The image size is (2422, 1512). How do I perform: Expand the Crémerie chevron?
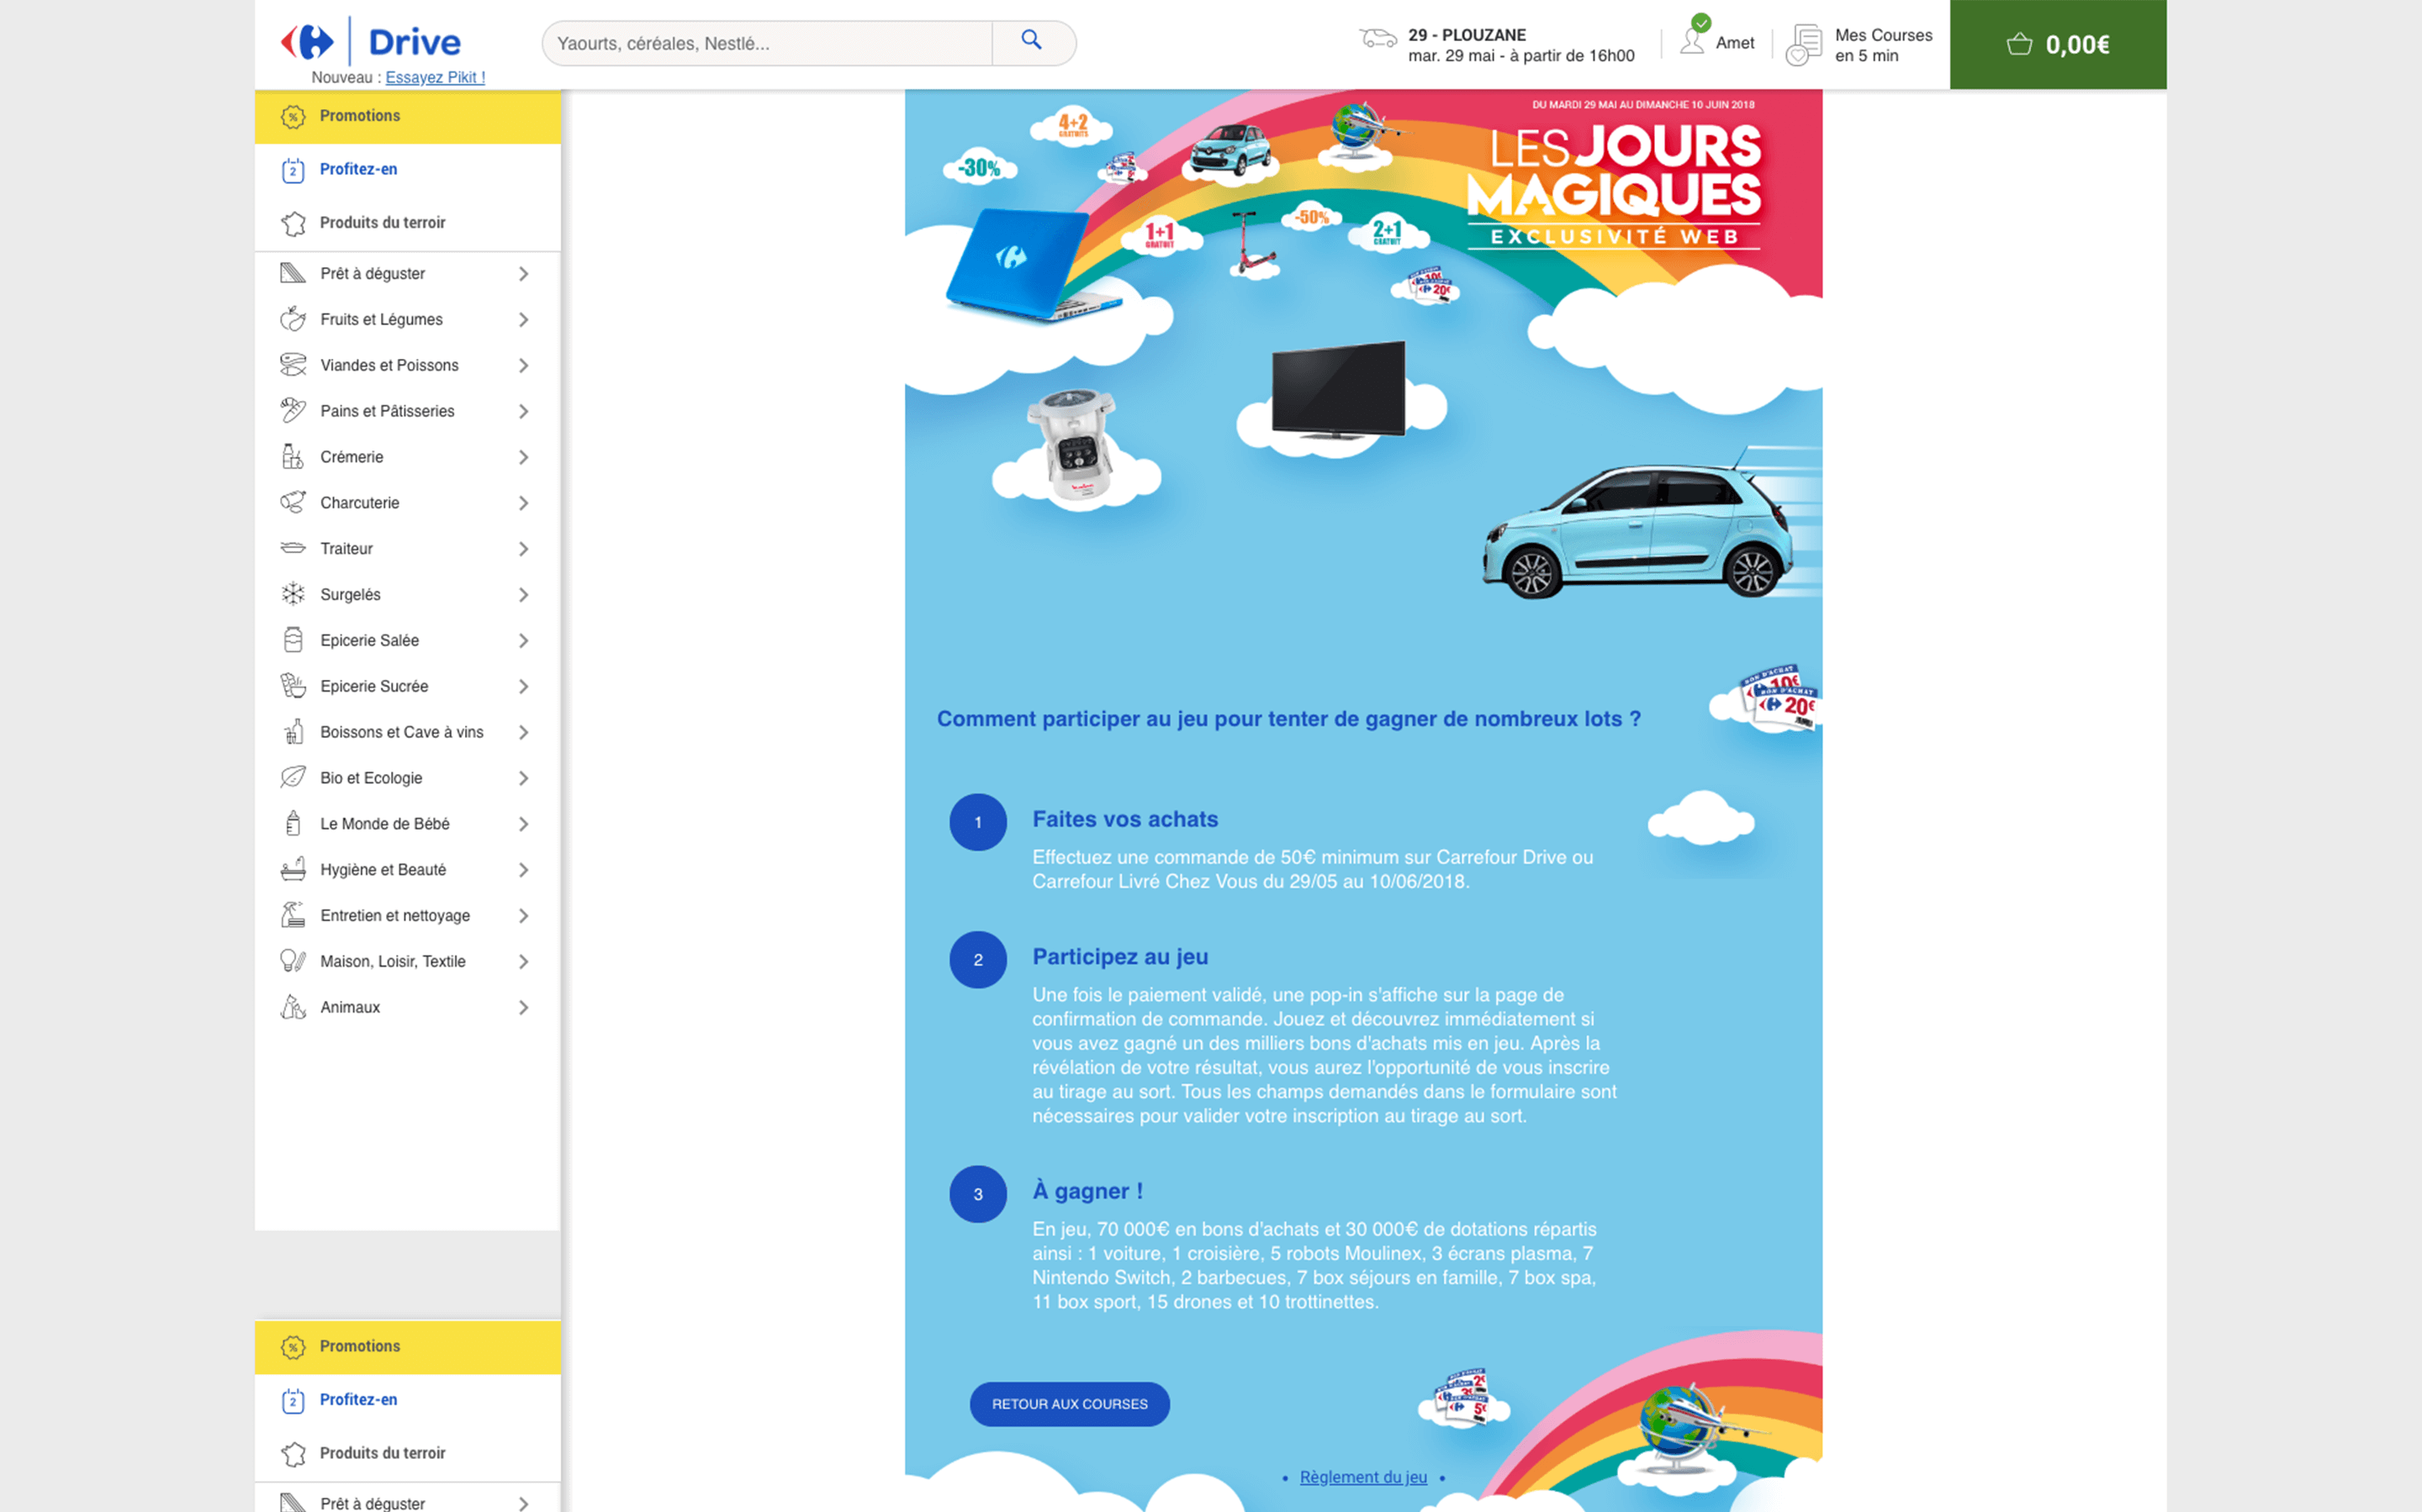pyautogui.click(x=523, y=457)
